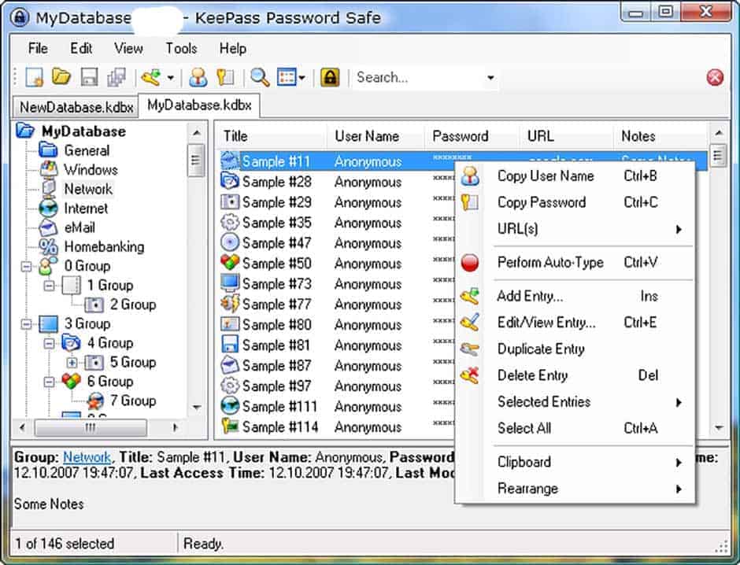
Task: Select the Sample #50 entry
Action: click(x=276, y=263)
